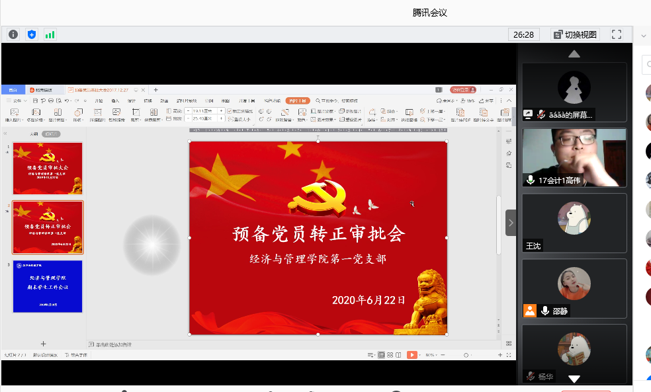Screen dimensions: 651x392
Task: Click the orange slideshow play button
Action: [412, 355]
